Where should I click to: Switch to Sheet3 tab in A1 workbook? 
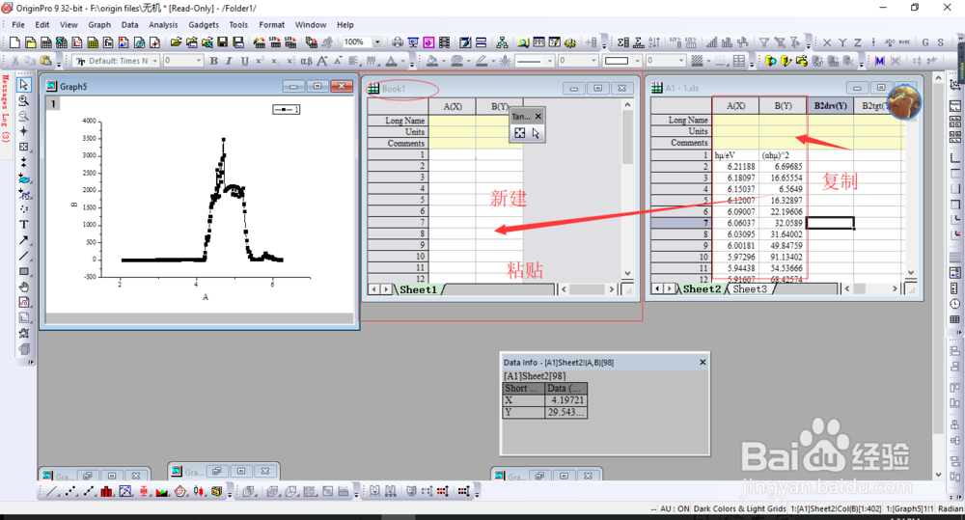coord(750,288)
